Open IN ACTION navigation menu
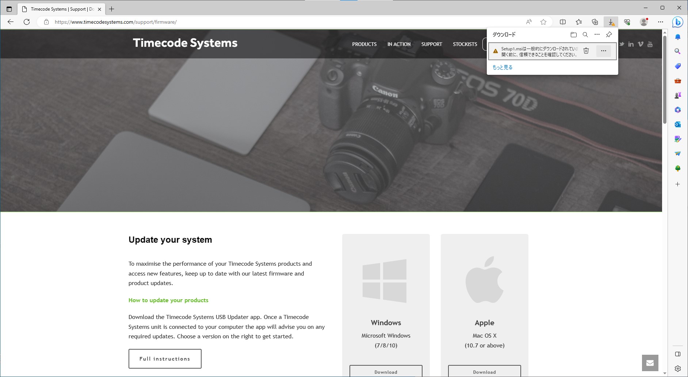This screenshot has height=377, width=688. tap(399, 44)
